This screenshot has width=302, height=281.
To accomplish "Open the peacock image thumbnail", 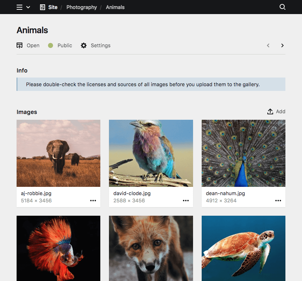I will click(x=244, y=153).
